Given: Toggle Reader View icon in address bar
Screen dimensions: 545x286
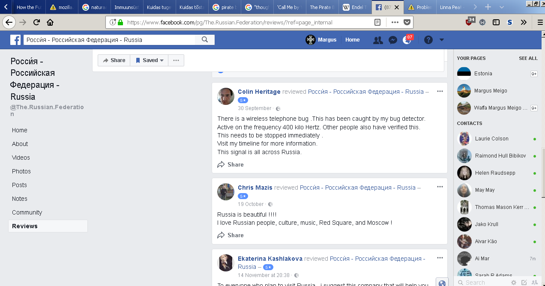Looking at the screenshot, I should click(377, 22).
